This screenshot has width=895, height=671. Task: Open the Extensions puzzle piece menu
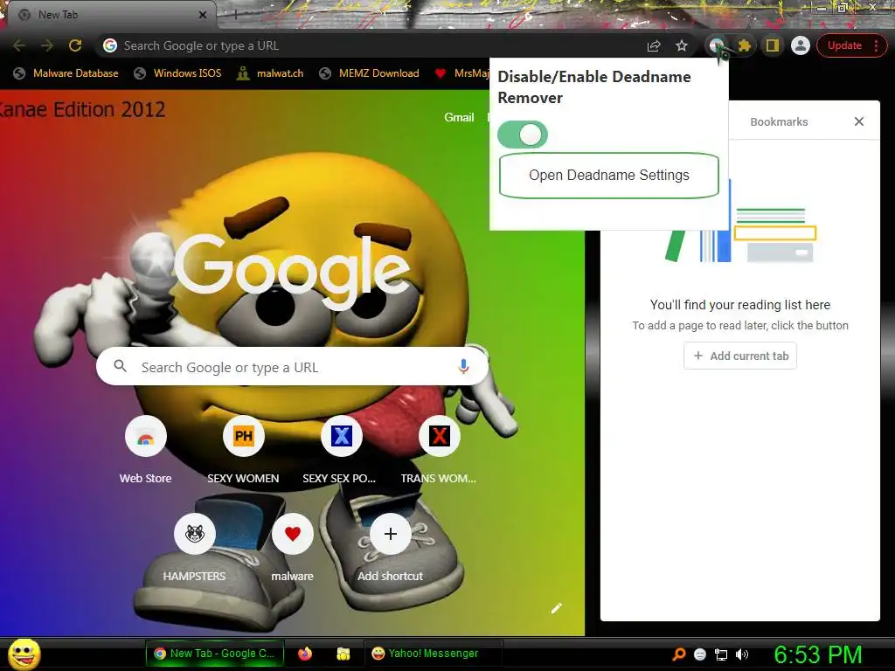pos(745,45)
